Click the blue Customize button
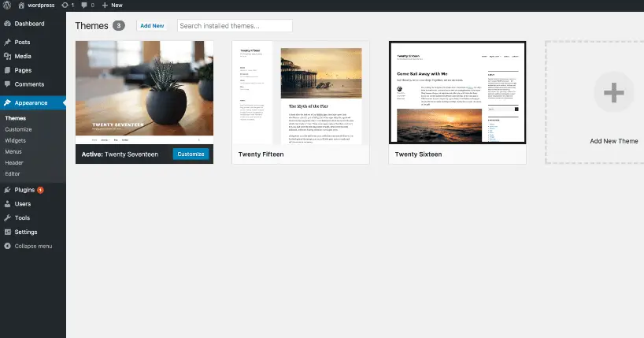Image resolution: width=644 pixels, height=338 pixels. pos(191,154)
